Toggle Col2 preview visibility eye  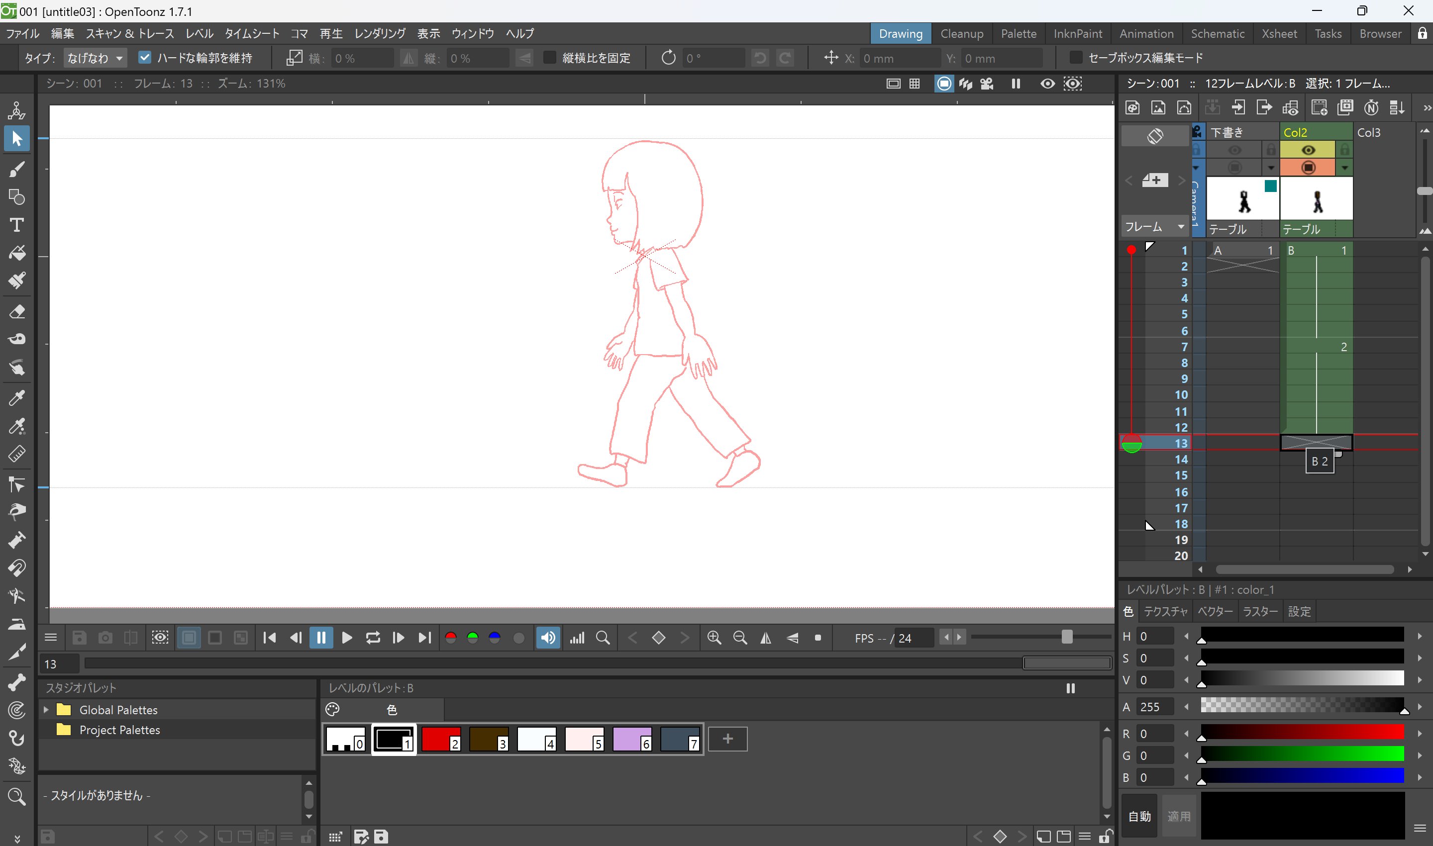1308,150
